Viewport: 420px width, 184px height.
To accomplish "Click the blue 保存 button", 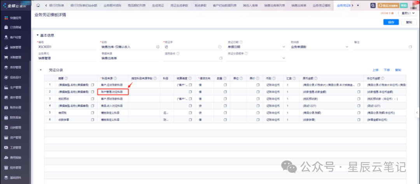I will coord(391,23).
